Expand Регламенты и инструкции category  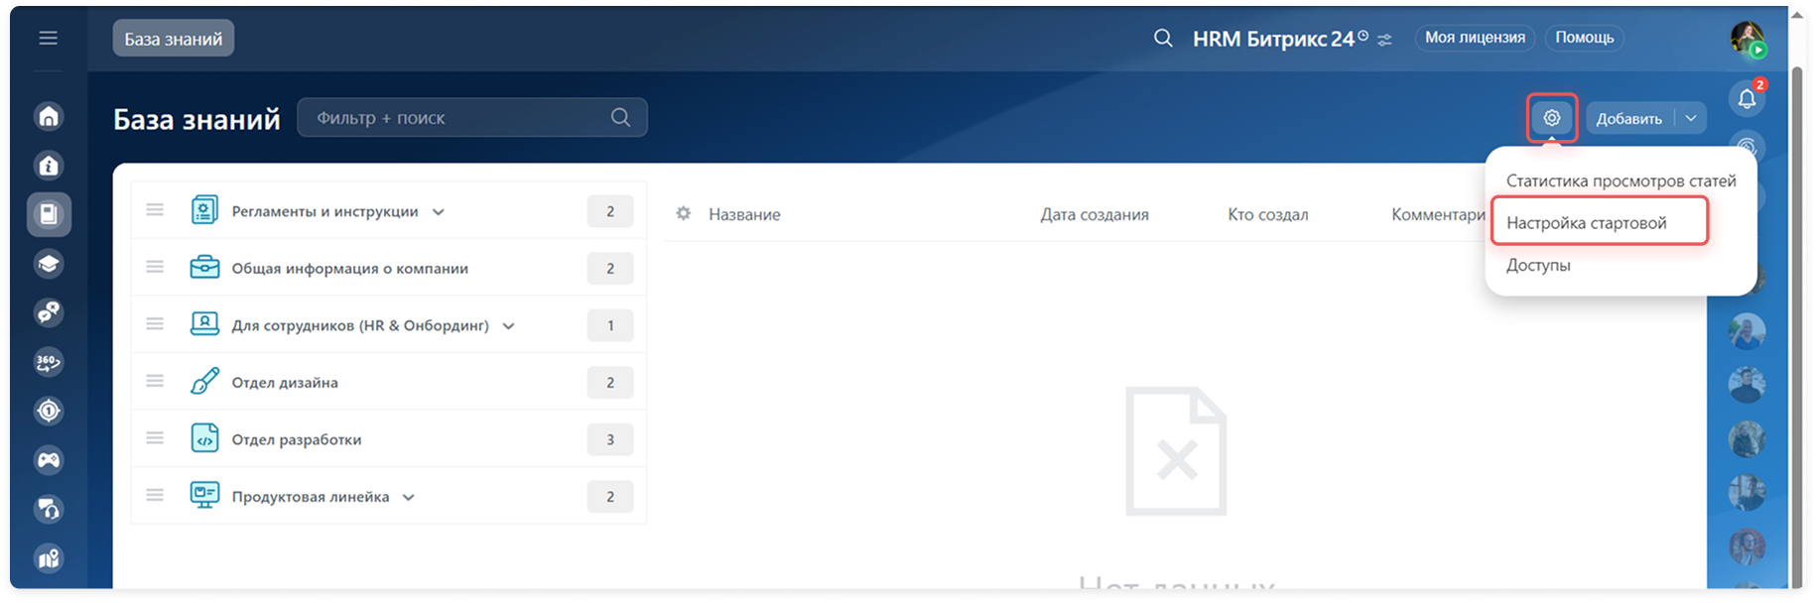coord(439,212)
